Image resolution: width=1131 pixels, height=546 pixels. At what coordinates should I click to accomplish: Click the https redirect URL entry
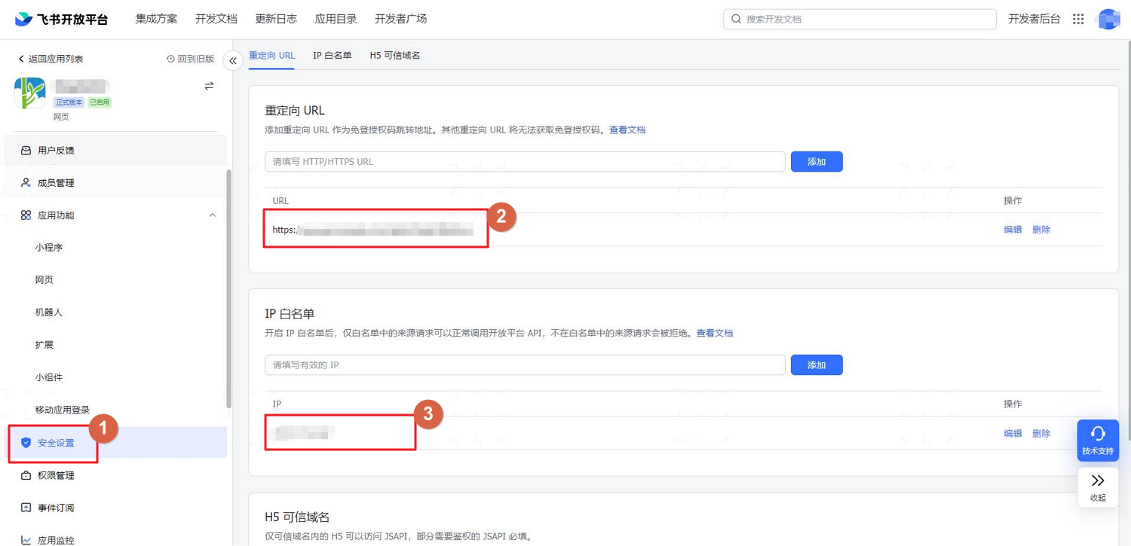[373, 230]
